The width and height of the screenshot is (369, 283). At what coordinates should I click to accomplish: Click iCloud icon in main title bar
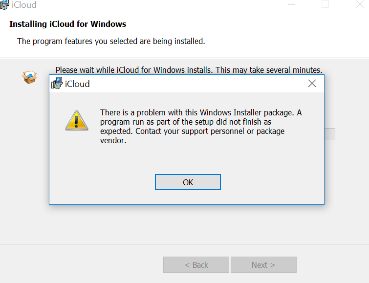pyautogui.click(x=4, y=5)
